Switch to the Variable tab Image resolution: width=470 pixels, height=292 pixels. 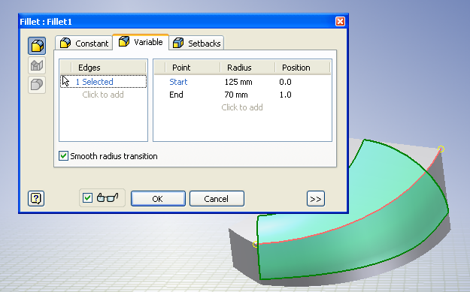pyautogui.click(x=141, y=42)
